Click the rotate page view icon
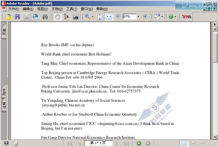The width and height of the screenshot is (218, 147). pyautogui.click(x=157, y=16)
